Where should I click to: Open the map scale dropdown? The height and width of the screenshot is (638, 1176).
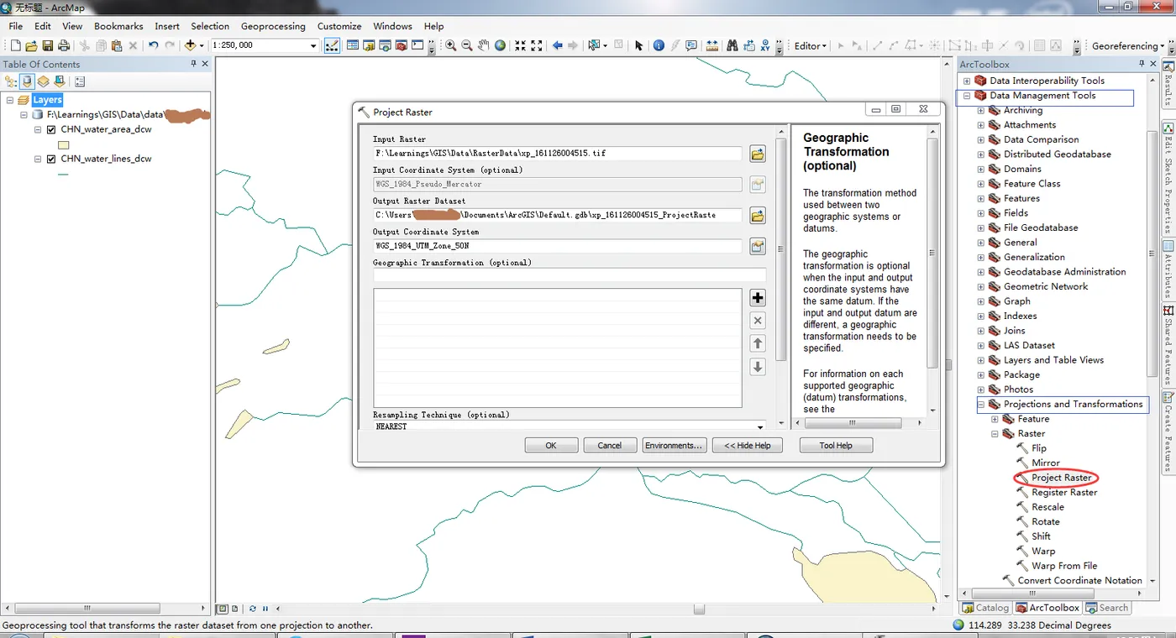tap(313, 45)
